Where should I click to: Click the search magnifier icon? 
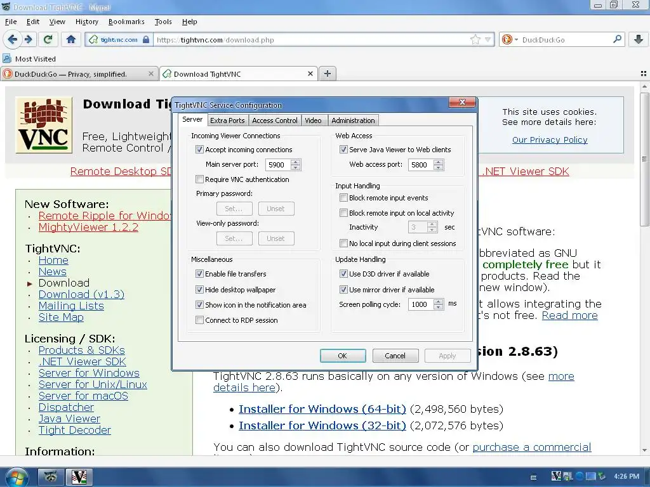pyautogui.click(x=617, y=39)
